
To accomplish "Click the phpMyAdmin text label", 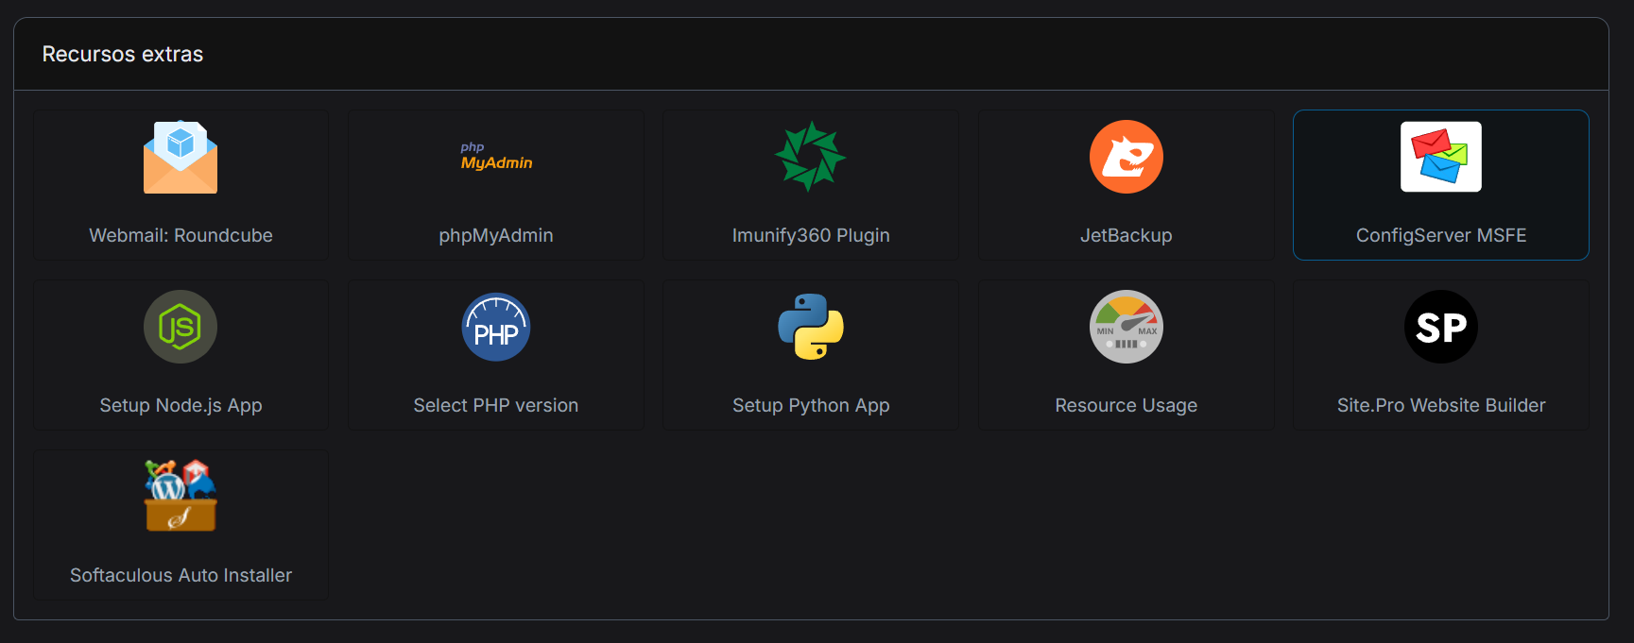I will pyautogui.click(x=496, y=235).
